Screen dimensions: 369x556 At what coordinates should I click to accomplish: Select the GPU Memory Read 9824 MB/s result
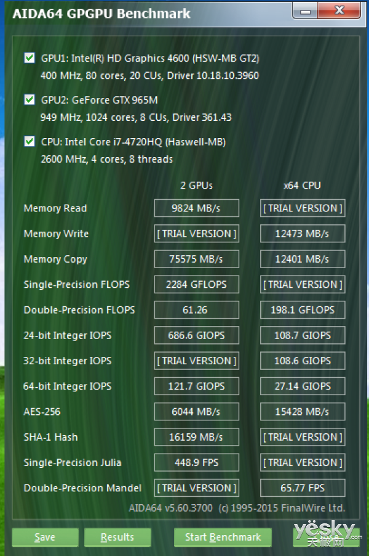pos(196,208)
